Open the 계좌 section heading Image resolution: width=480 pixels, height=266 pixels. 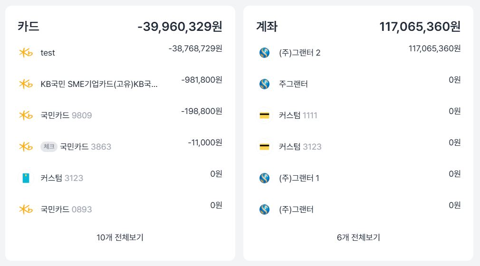click(x=267, y=27)
